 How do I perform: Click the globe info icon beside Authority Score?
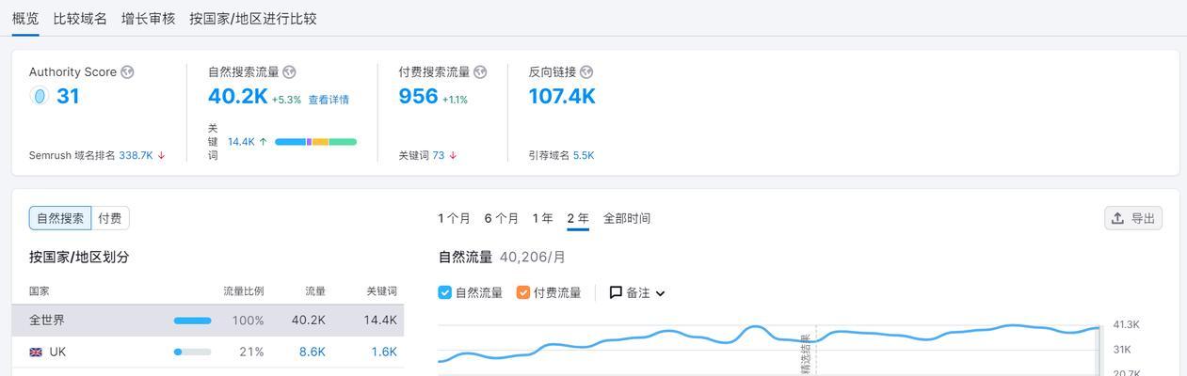(127, 72)
